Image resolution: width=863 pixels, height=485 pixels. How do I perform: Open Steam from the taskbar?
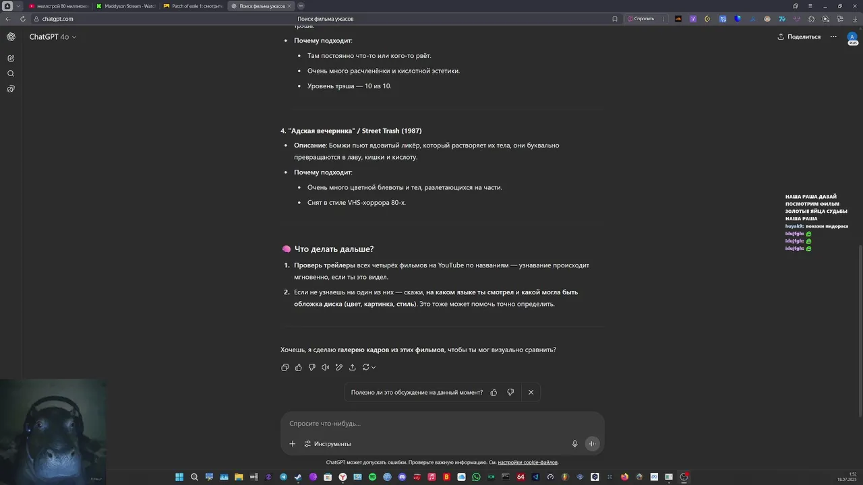click(x=298, y=477)
